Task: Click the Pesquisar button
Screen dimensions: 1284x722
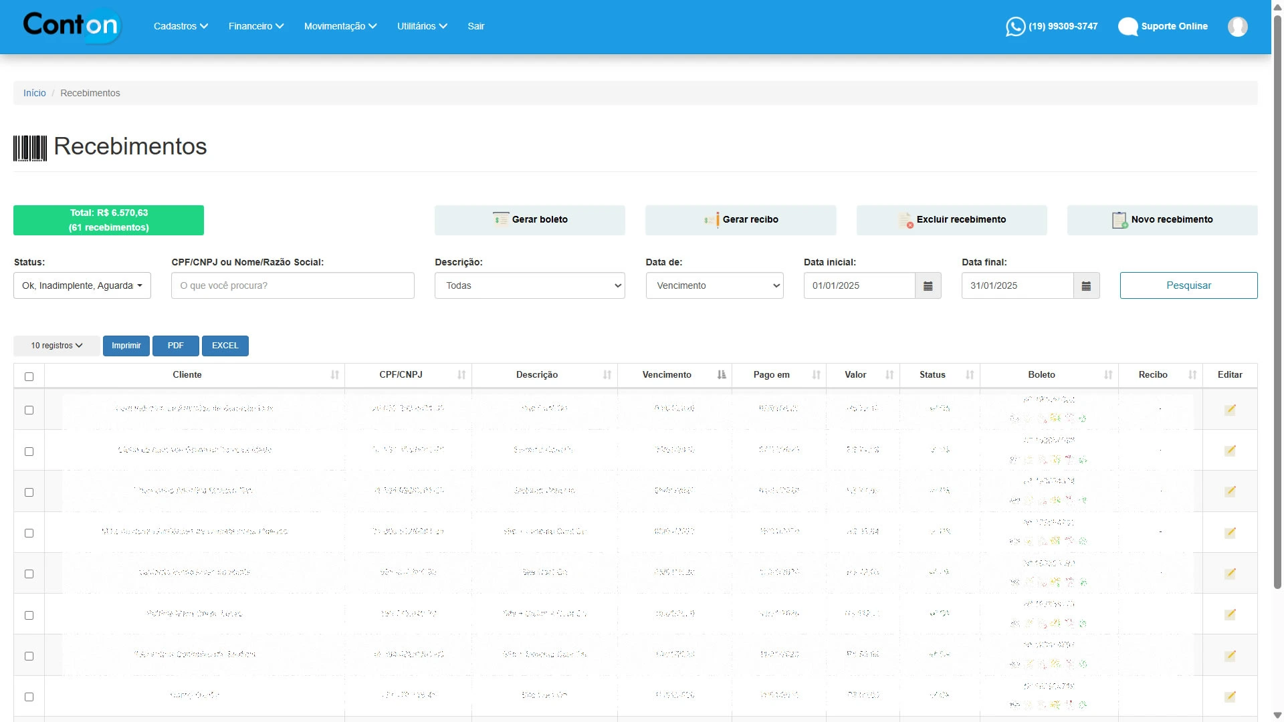Action: [x=1188, y=286]
